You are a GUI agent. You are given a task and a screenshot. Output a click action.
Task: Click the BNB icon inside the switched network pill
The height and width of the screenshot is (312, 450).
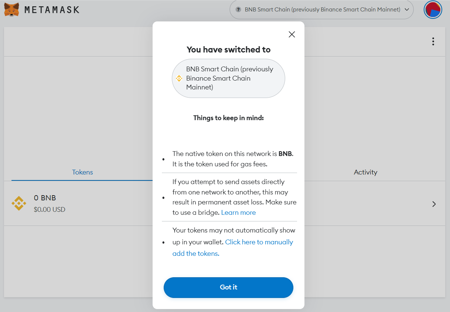[180, 78]
